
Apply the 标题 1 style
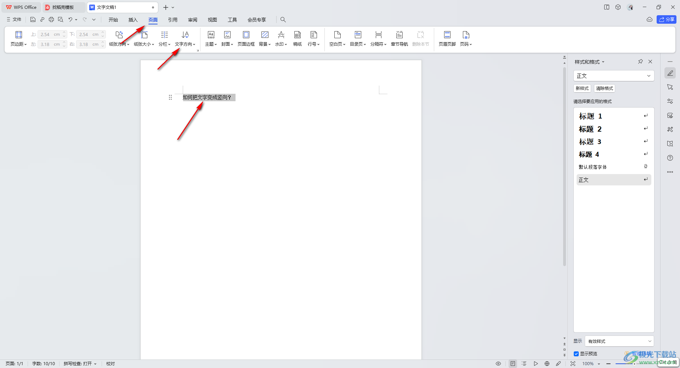coord(614,116)
